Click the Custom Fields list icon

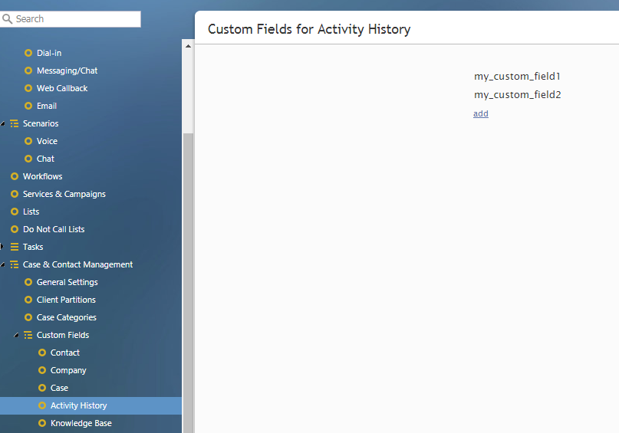28,335
